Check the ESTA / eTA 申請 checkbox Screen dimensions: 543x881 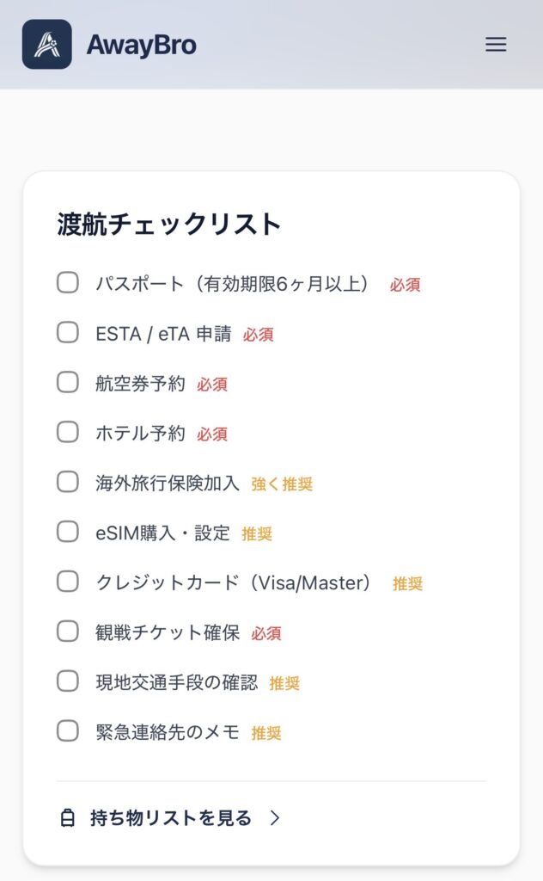(68, 332)
